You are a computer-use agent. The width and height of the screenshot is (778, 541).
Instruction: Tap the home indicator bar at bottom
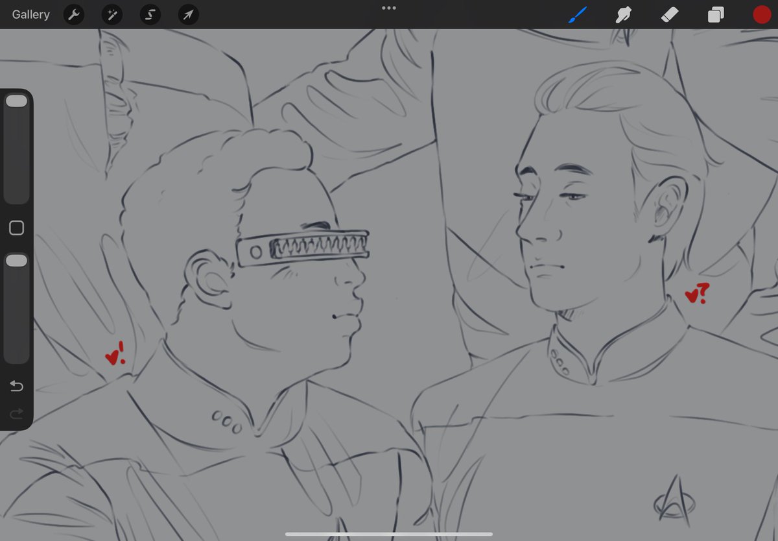389,535
